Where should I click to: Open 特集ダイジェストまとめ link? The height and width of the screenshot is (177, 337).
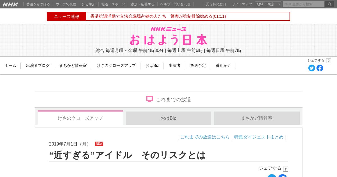pos(259,137)
